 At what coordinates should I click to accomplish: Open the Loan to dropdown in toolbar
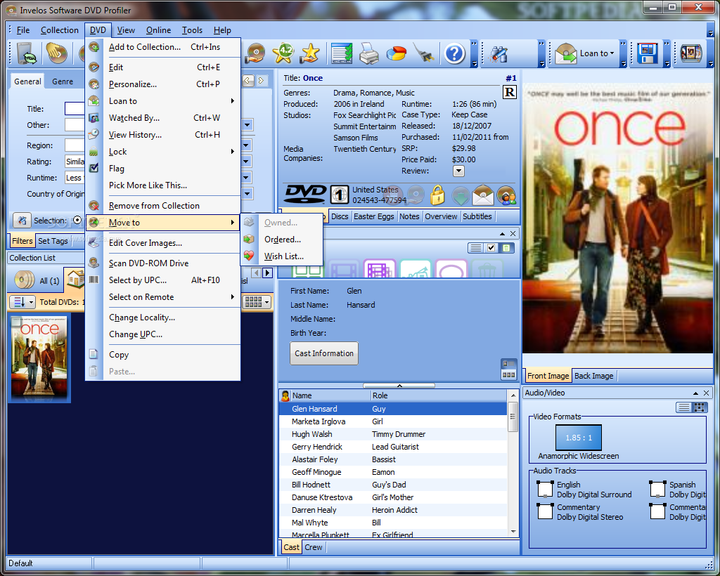tap(597, 53)
